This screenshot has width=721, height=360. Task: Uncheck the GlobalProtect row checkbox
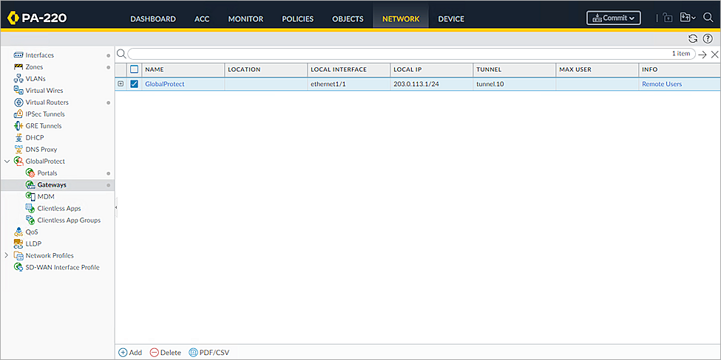pyautogui.click(x=135, y=84)
